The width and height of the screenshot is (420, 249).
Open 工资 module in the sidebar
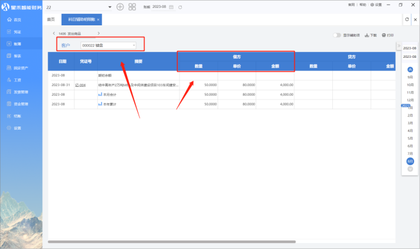17,80
